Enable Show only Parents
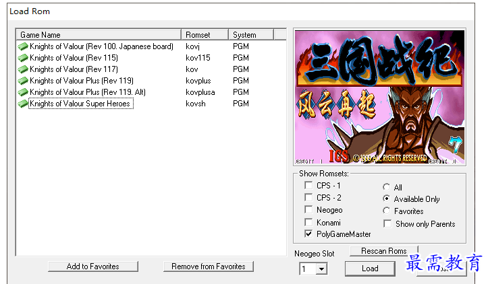Image resolution: width=488 pixels, height=284 pixels. [387, 224]
